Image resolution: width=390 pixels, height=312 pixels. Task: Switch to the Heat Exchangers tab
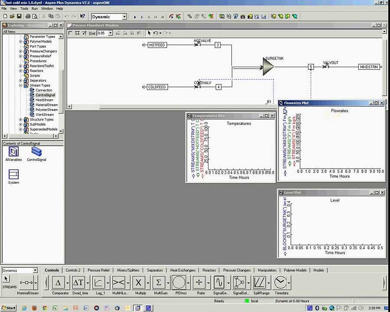183,270
